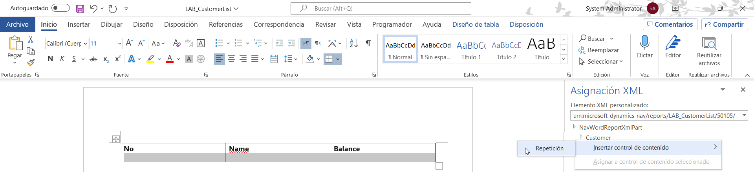Image resolution: width=754 pixels, height=172 pixels.
Task: Apply italic with the K button
Action: click(x=62, y=59)
